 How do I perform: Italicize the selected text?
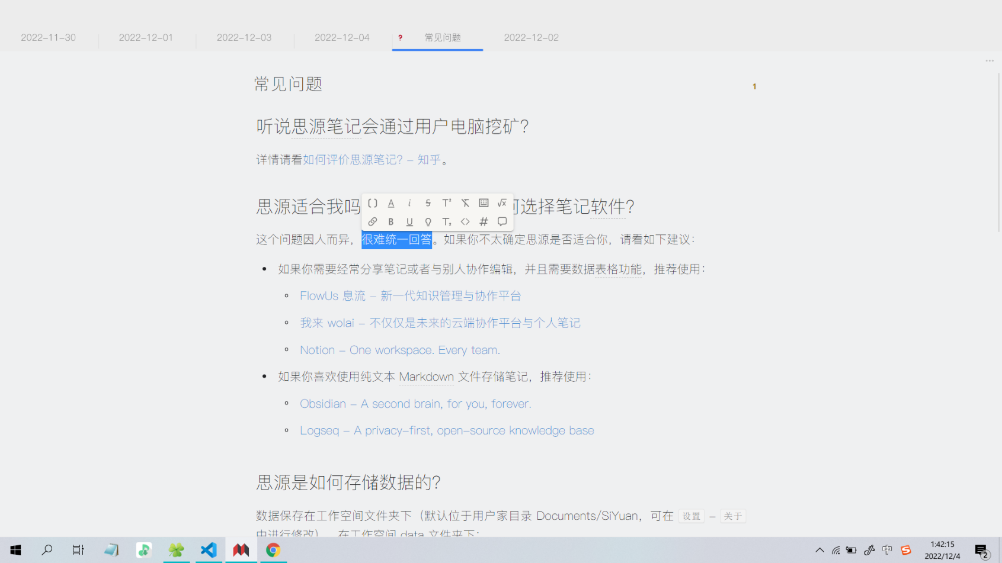coord(409,203)
